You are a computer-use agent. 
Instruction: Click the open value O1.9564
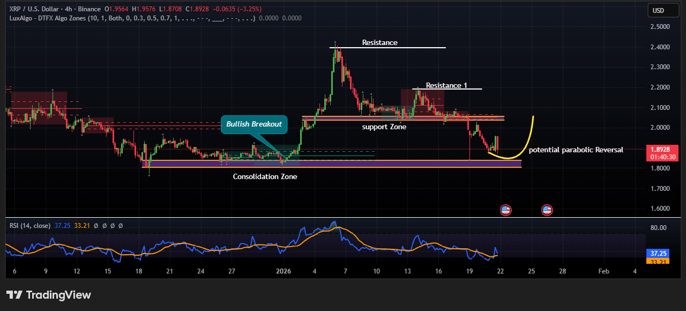(x=117, y=9)
